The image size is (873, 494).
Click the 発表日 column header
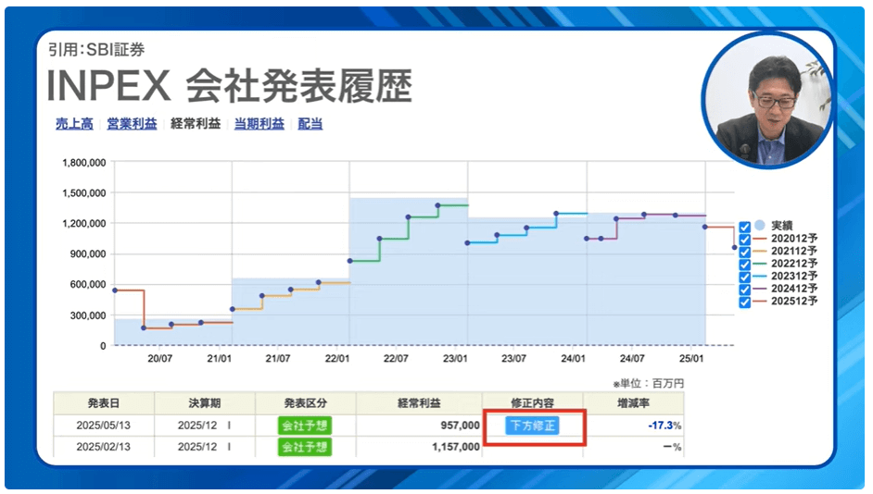(x=104, y=403)
